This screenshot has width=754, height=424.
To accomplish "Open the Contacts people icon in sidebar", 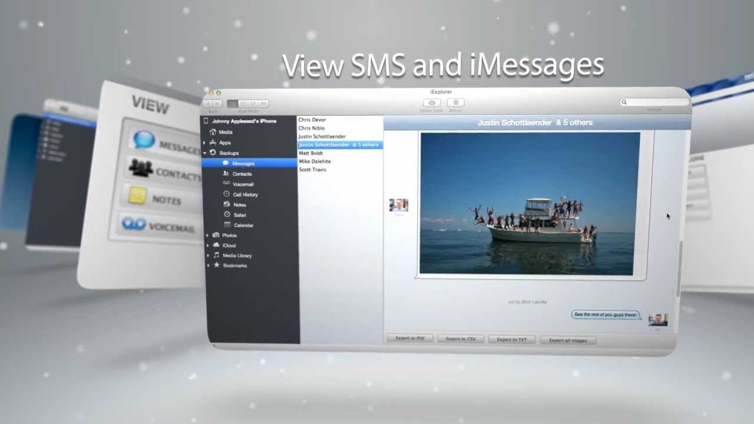I will pos(226,174).
